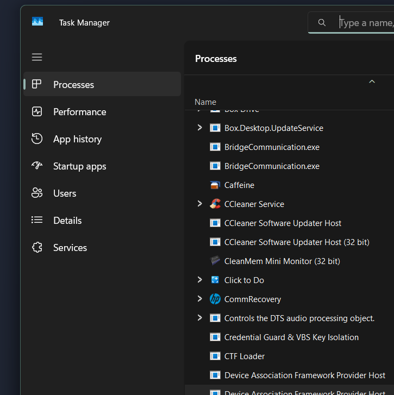Image resolution: width=394 pixels, height=395 pixels.
Task: Select CCleaner Software Updater Host (32 bit) text
Action: point(297,242)
